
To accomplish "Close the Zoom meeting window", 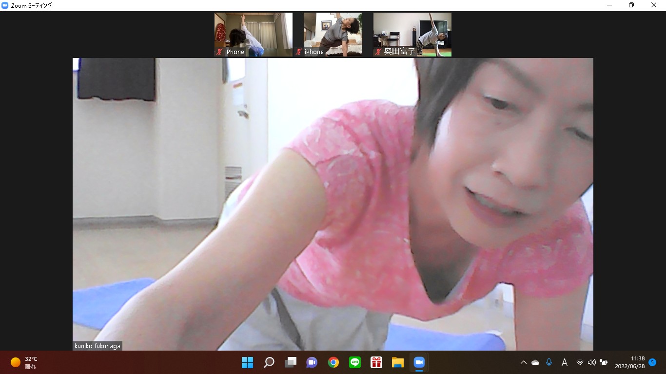I will pos(654,5).
